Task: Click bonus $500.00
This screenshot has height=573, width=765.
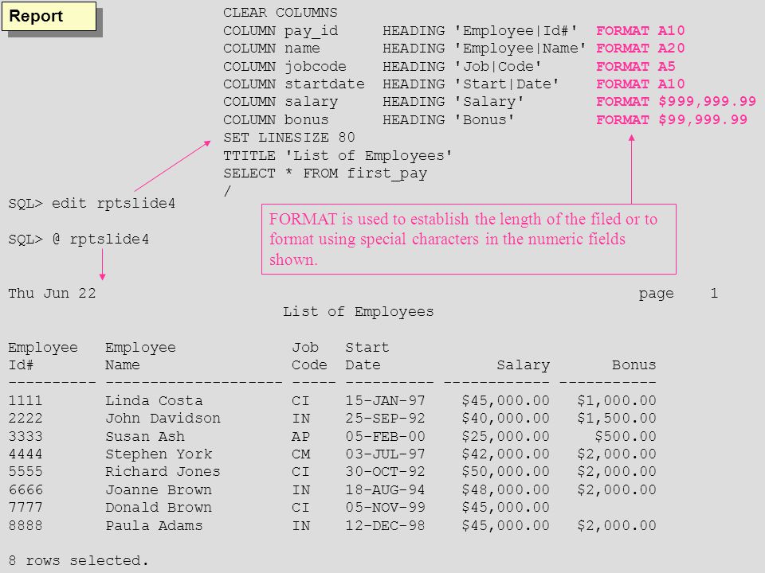Action: 625,436
